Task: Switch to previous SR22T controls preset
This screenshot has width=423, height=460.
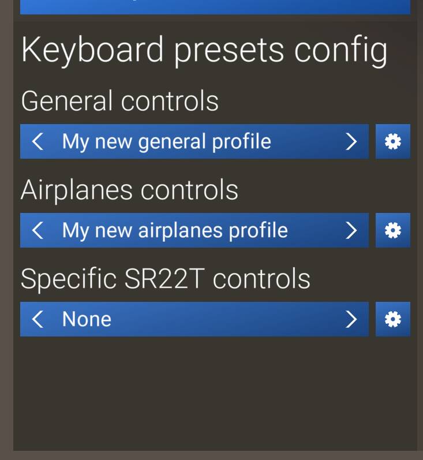Action: pyautogui.click(x=38, y=319)
